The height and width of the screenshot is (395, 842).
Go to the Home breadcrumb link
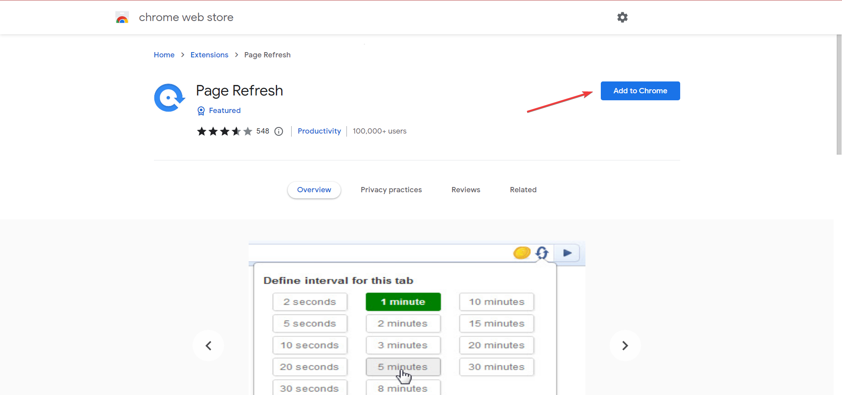click(x=164, y=55)
